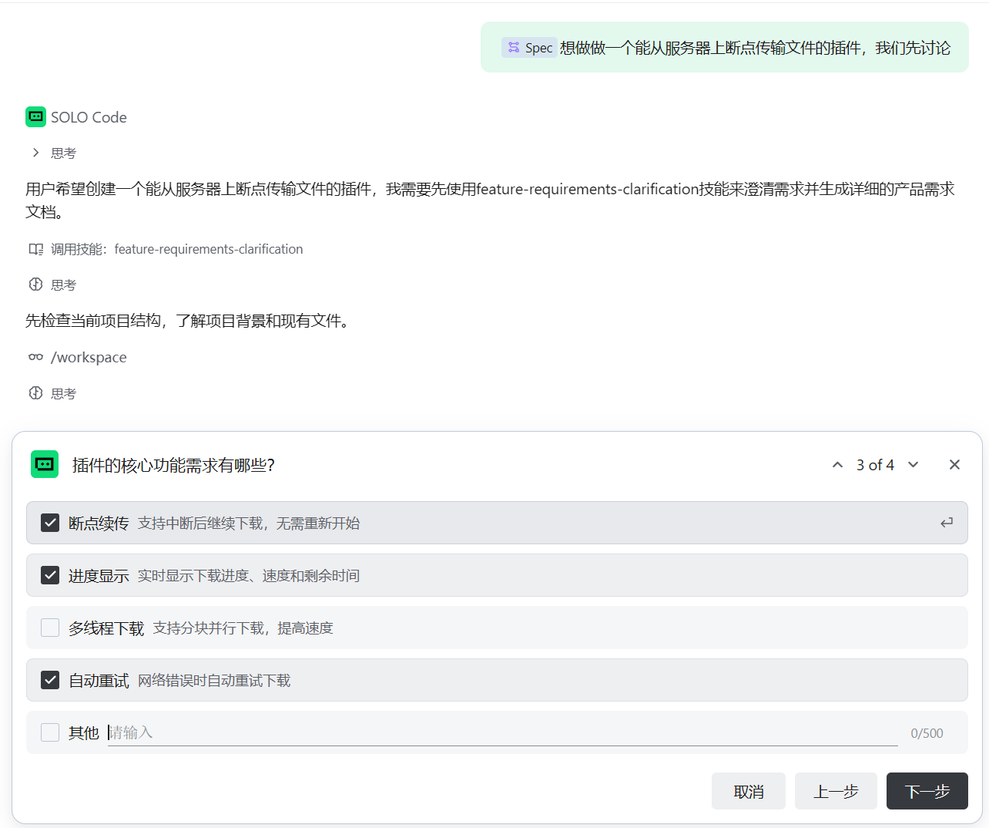Tick the 其他 checkbox
The width and height of the screenshot is (989, 828).
[x=50, y=732]
